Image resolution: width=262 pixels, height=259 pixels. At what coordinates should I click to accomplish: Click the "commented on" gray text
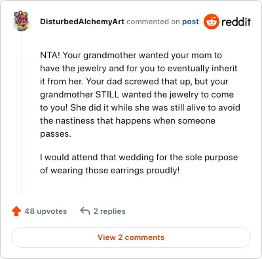[153, 22]
